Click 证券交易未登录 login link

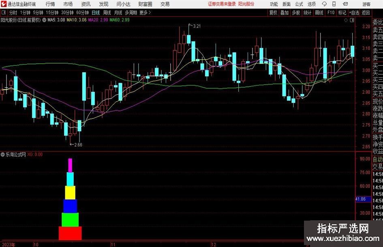pyautogui.click(x=222, y=4)
